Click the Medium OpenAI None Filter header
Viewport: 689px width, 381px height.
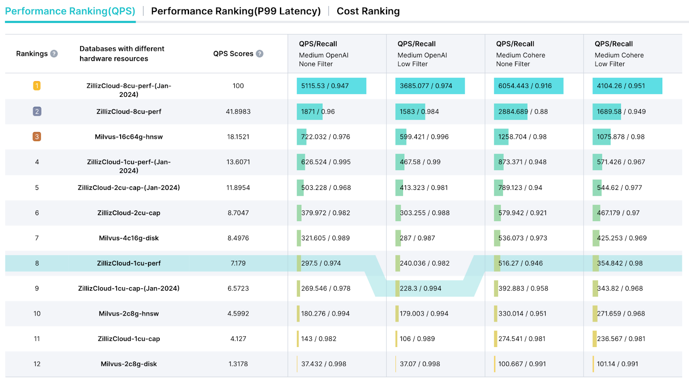point(323,59)
